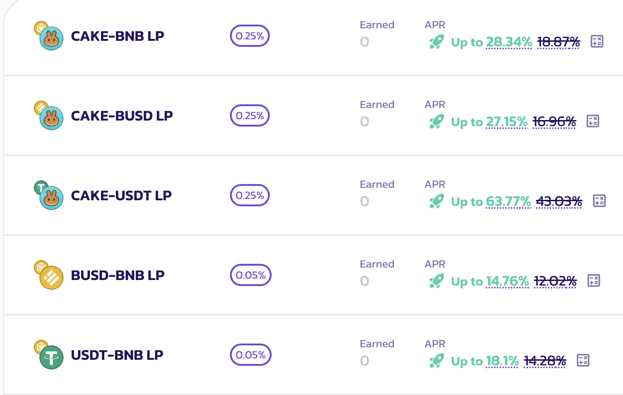Open the ROI calculator for BUSD-BNB LP
Image resolution: width=623 pixels, height=395 pixels.
coord(594,280)
